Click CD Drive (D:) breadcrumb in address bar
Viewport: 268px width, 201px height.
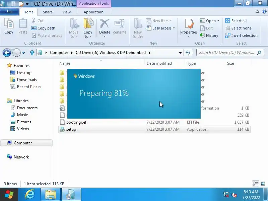111,53
